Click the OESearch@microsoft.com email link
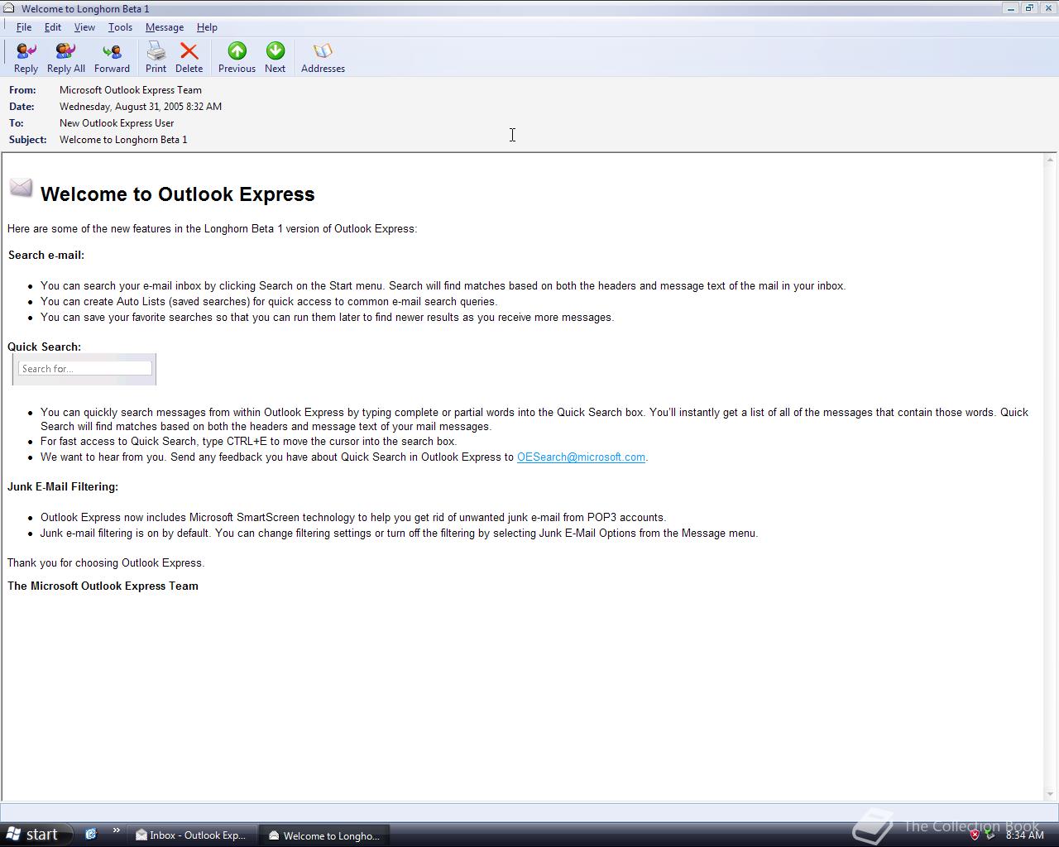Screen dimensions: 1059x847 [x=581, y=457]
